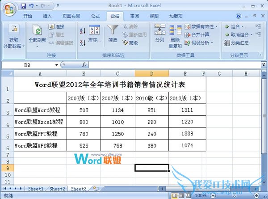Click the insert function fx button
The image size is (268, 199).
[84, 65]
